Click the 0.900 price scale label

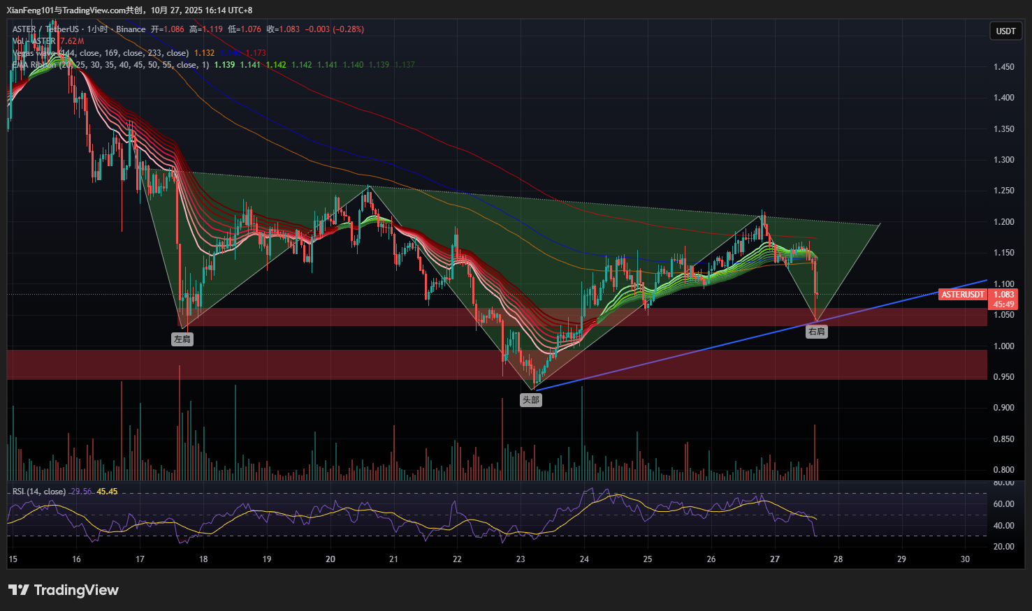tap(1004, 408)
